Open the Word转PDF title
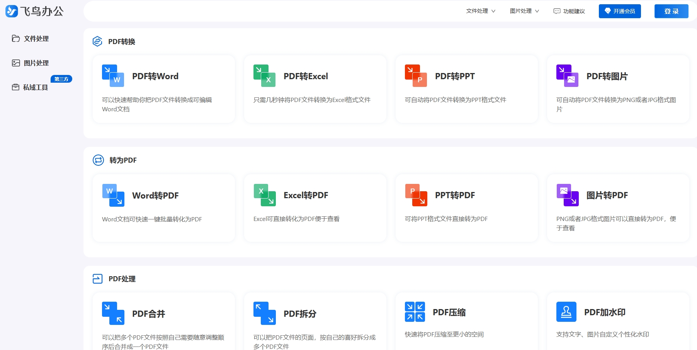Screen dimensions: 697x350 [155, 195]
